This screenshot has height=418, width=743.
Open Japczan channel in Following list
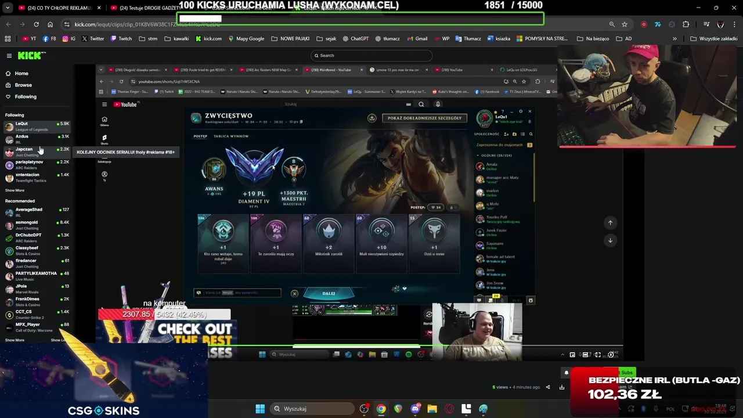(37, 152)
